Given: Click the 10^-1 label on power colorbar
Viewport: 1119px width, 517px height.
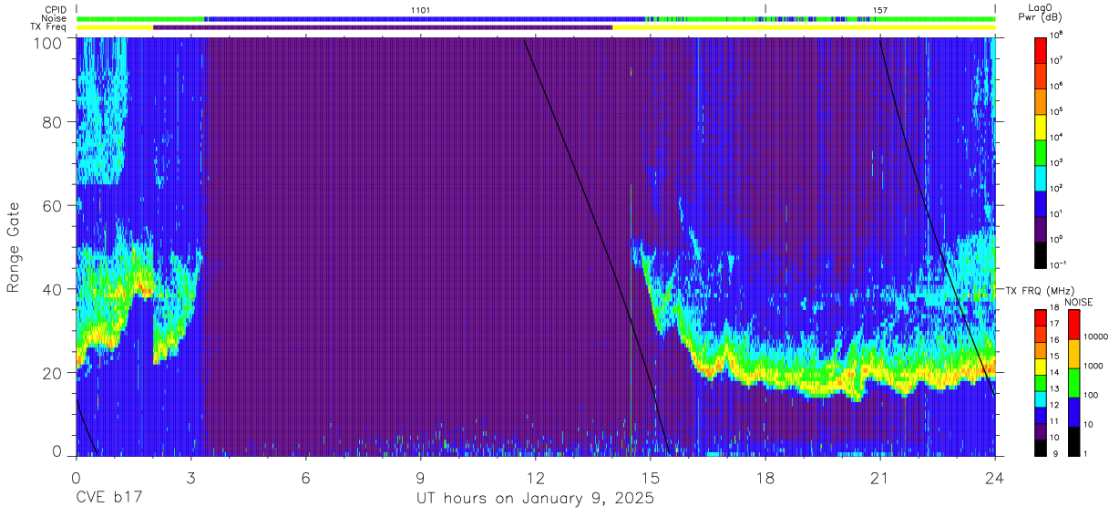Looking at the screenshot, I should coord(1058,264).
